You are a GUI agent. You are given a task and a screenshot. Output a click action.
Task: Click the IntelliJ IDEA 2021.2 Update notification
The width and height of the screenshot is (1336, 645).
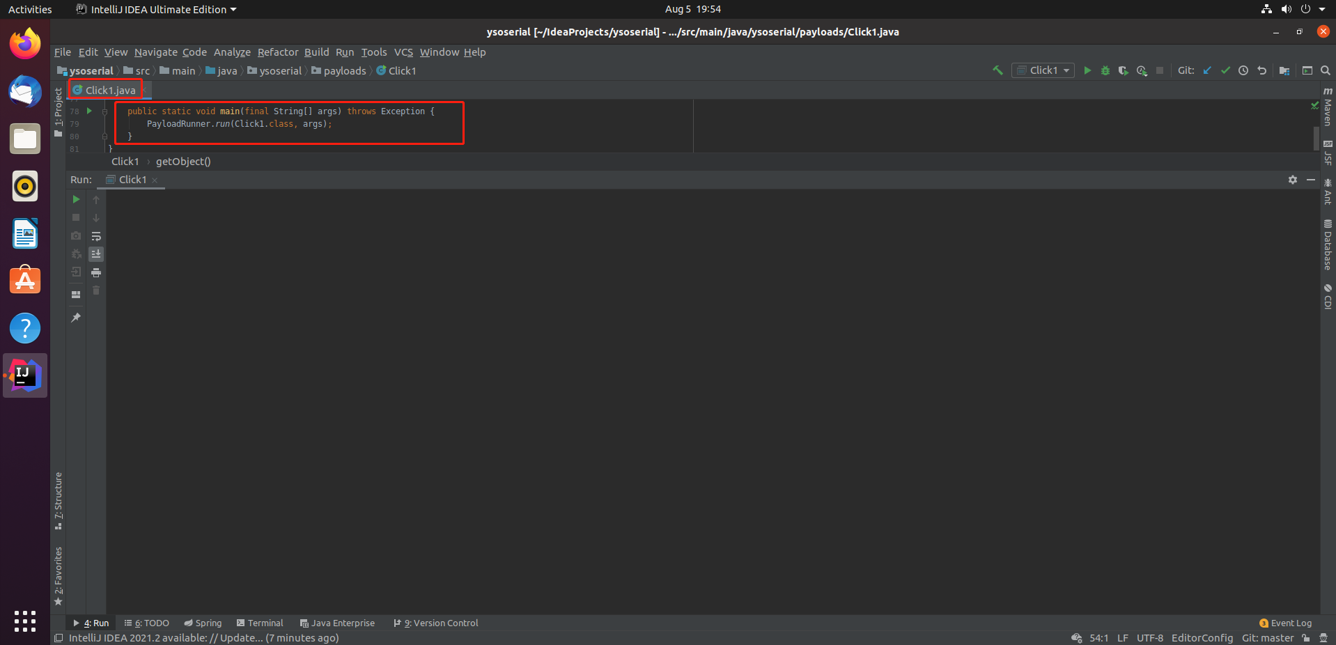tap(203, 638)
